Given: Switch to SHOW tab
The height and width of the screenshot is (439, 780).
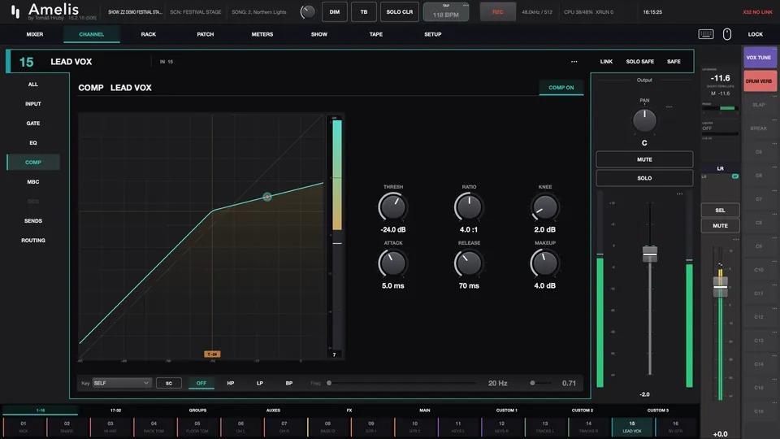Looking at the screenshot, I should (x=318, y=34).
